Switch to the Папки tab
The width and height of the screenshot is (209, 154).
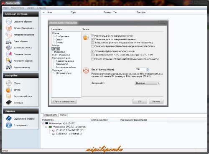[x=63, y=115]
